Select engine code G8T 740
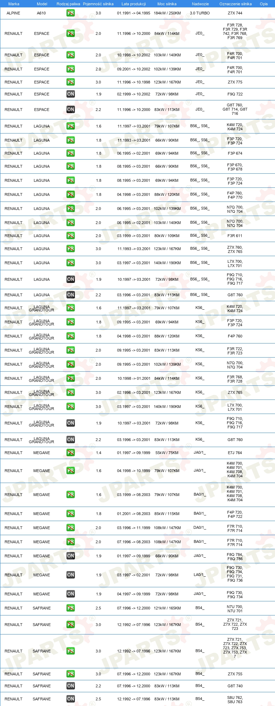This screenshot has width=275, height=706. [235, 686]
